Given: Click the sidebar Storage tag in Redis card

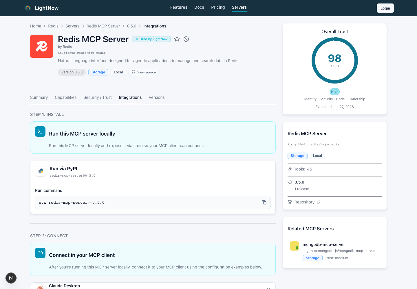Looking at the screenshot, I should pos(297,156).
